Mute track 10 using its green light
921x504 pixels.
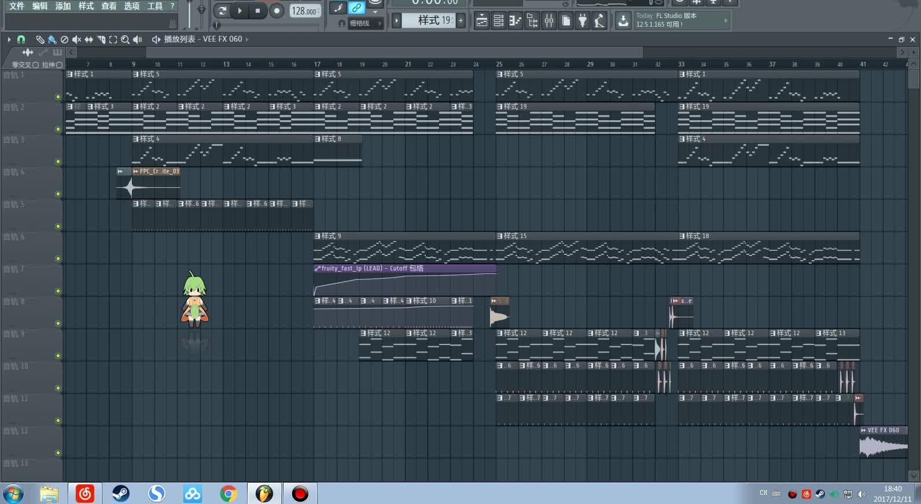(58, 388)
